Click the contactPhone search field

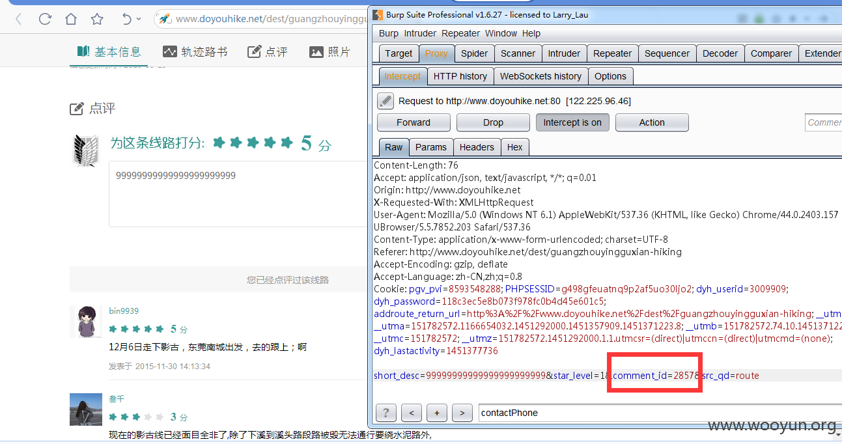659,412
